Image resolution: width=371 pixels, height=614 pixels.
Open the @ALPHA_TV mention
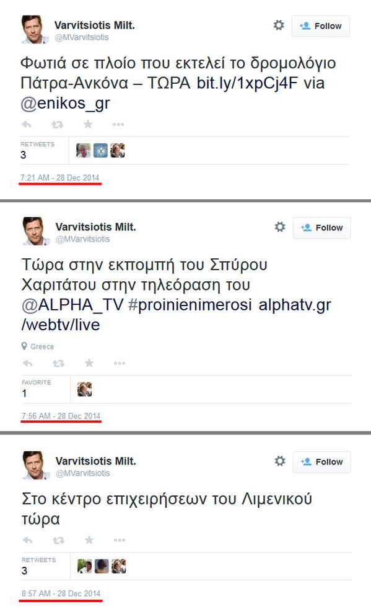click(x=72, y=305)
